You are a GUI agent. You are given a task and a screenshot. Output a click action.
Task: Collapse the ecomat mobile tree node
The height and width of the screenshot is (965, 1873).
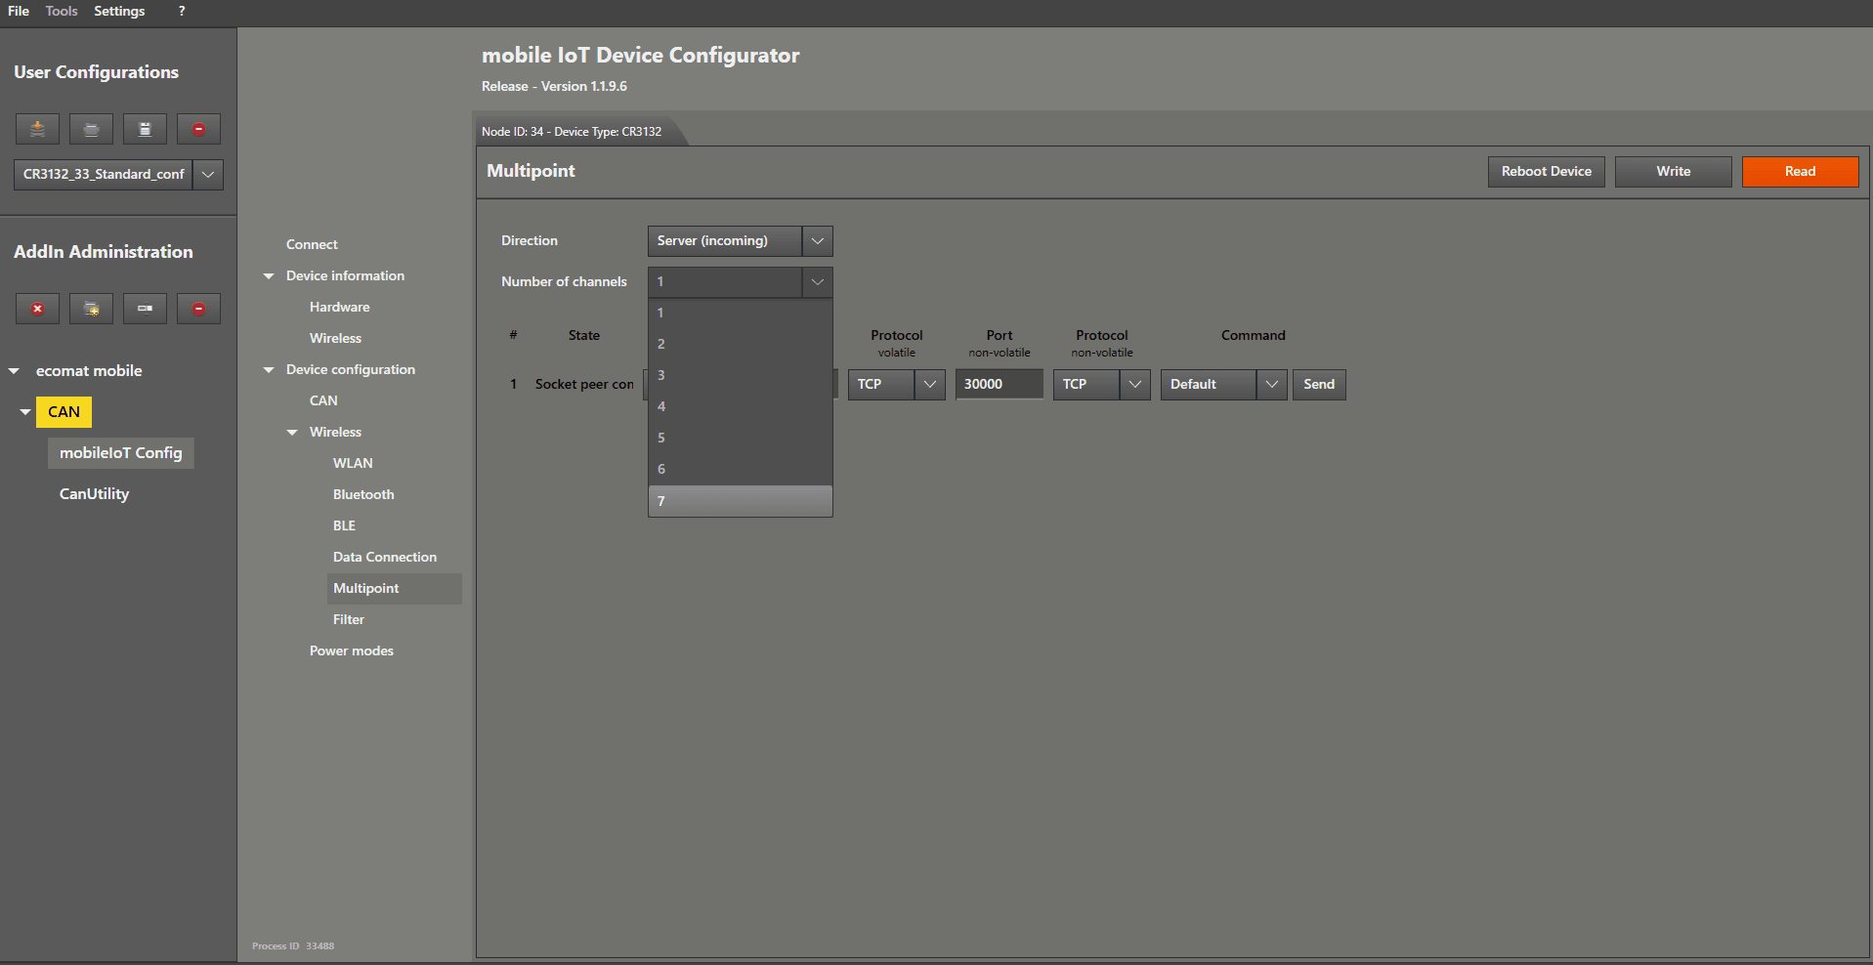coord(15,371)
